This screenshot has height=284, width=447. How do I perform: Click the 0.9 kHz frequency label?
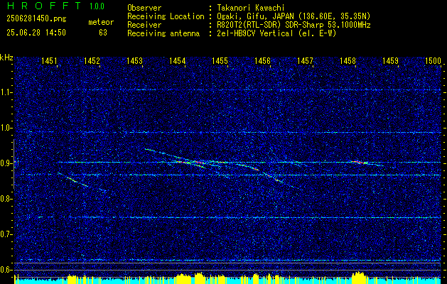[6, 163]
